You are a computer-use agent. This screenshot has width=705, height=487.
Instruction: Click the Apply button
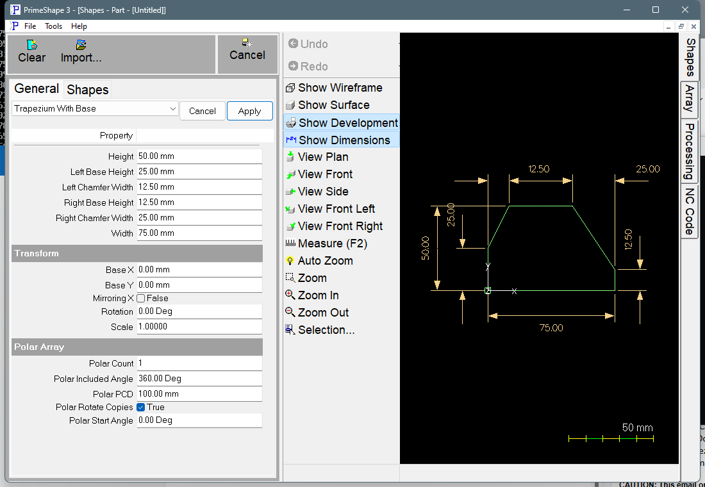click(x=249, y=111)
